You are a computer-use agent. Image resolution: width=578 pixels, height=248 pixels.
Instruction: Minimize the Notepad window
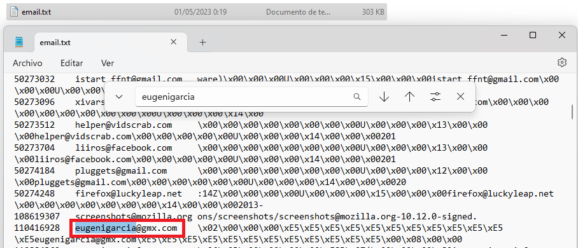tap(504, 35)
